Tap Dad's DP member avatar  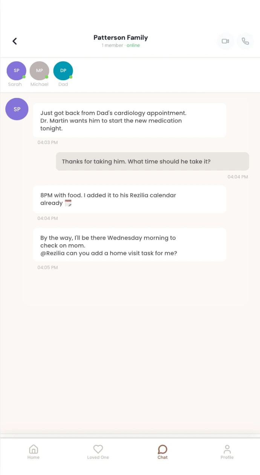pos(63,71)
